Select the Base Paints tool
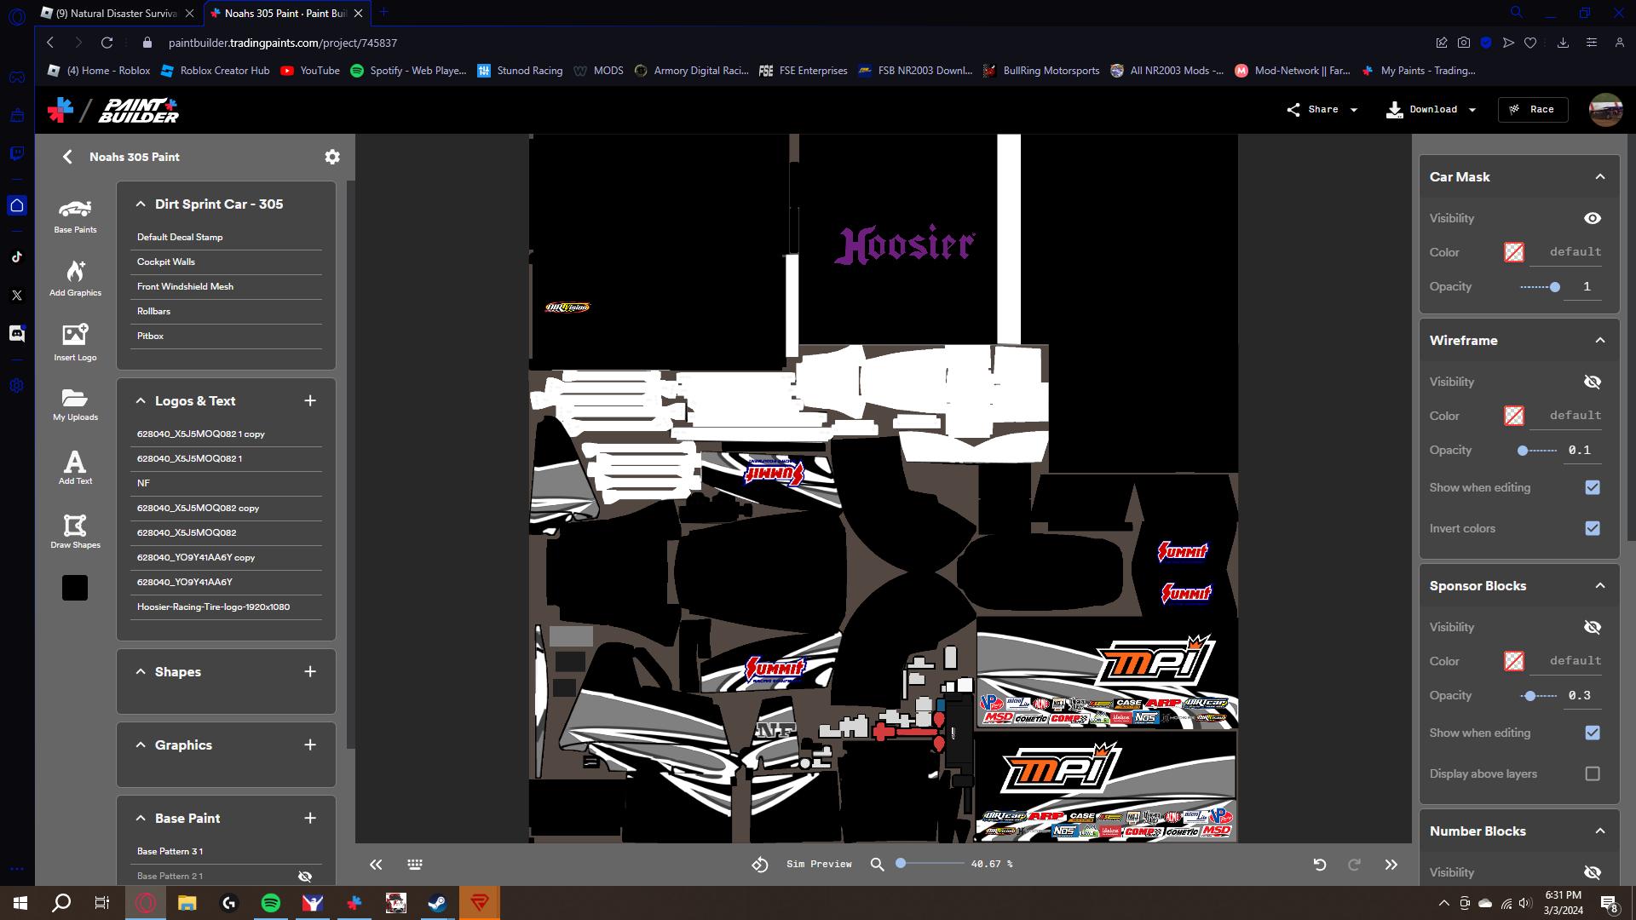This screenshot has width=1636, height=920. tap(75, 216)
